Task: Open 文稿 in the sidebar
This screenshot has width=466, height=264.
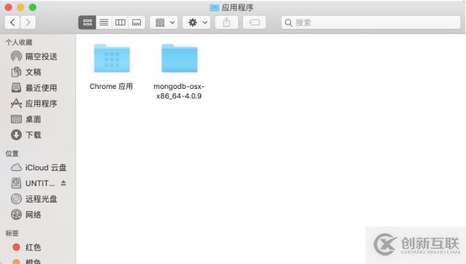Action: click(26, 72)
